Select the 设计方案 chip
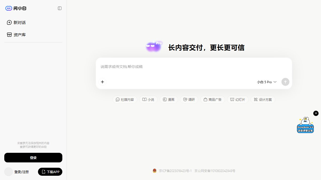Image resolution: width=321 pixels, height=180 pixels. click(x=263, y=99)
